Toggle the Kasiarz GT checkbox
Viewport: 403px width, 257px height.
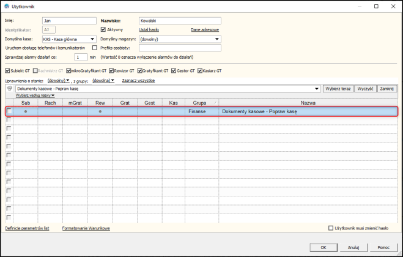pos(200,70)
